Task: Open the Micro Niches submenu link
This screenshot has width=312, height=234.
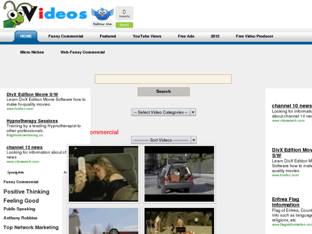Action: (x=32, y=52)
